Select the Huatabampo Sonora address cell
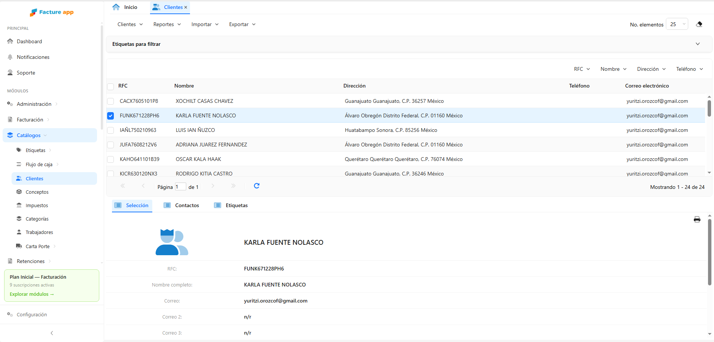The height and width of the screenshot is (342, 714). (391, 130)
